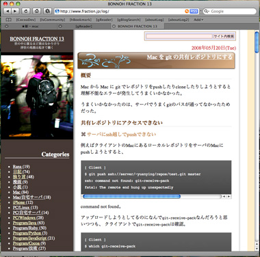Close the gReader tab
This screenshot has width=260, height=257.
tap(60, 27)
